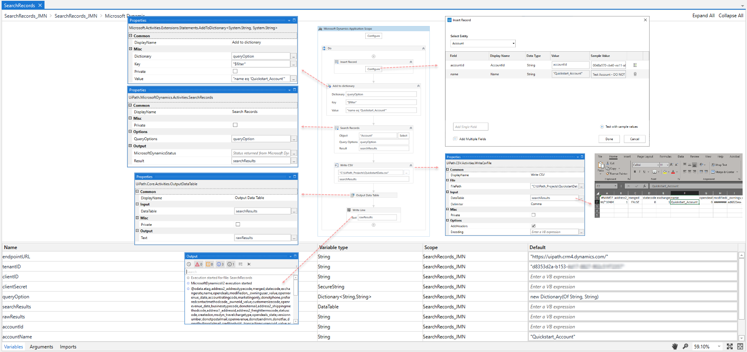Screen dimensions: 747x352
Task: Collapse Options section in Search Records properties
Action: [x=130, y=131]
